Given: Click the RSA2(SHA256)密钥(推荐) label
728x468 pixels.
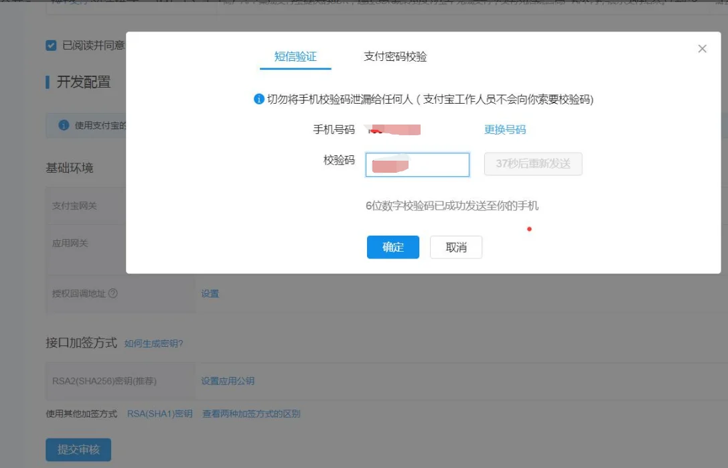Looking at the screenshot, I should click(x=104, y=381).
